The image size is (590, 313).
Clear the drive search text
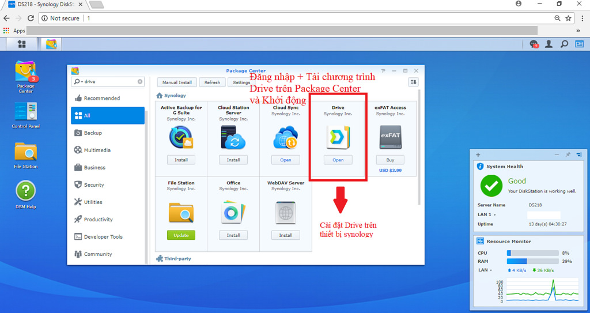point(140,81)
